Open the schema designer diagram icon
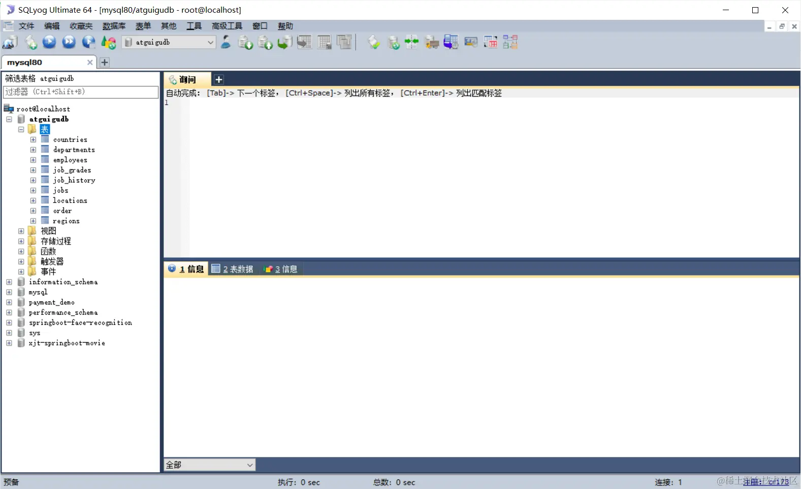801x489 pixels. (x=510, y=42)
